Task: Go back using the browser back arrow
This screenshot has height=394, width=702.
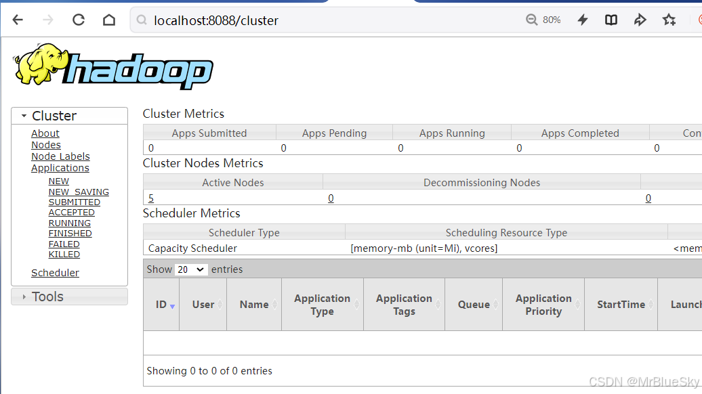Action: (18, 20)
